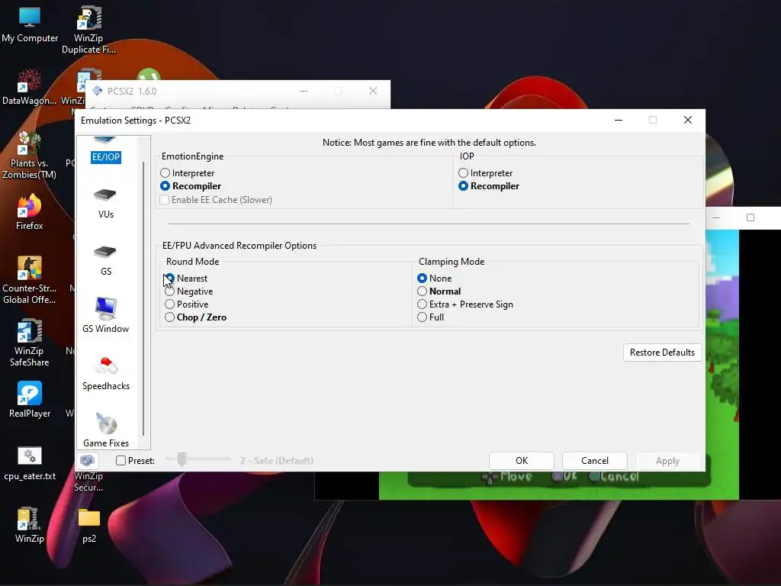Select Counter-Strike Global Offensive icon
The width and height of the screenshot is (781, 586).
pos(29,280)
